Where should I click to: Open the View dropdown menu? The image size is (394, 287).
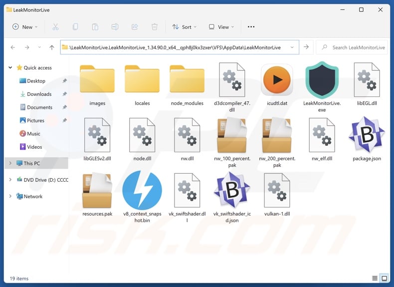point(221,27)
